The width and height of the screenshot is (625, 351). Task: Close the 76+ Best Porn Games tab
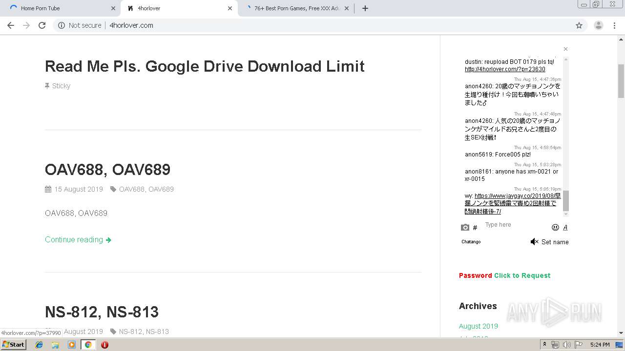pyautogui.click(x=347, y=8)
